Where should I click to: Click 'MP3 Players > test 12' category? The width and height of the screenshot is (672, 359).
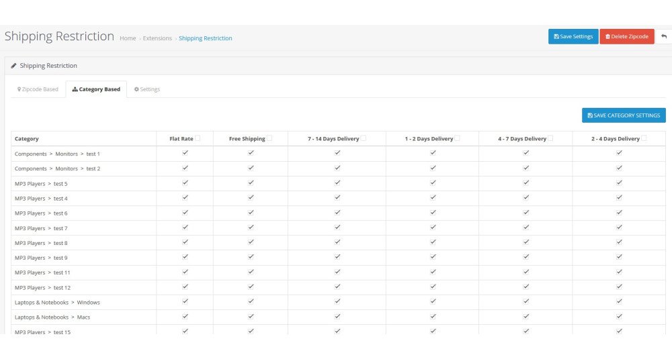[42, 288]
